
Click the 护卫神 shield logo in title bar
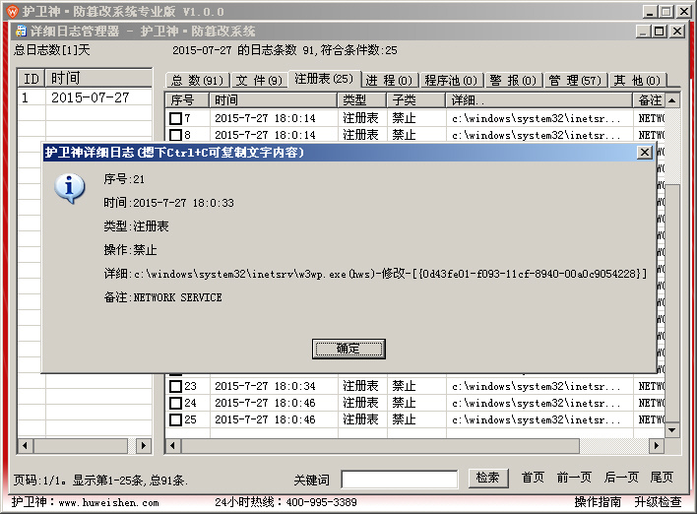click(x=13, y=11)
